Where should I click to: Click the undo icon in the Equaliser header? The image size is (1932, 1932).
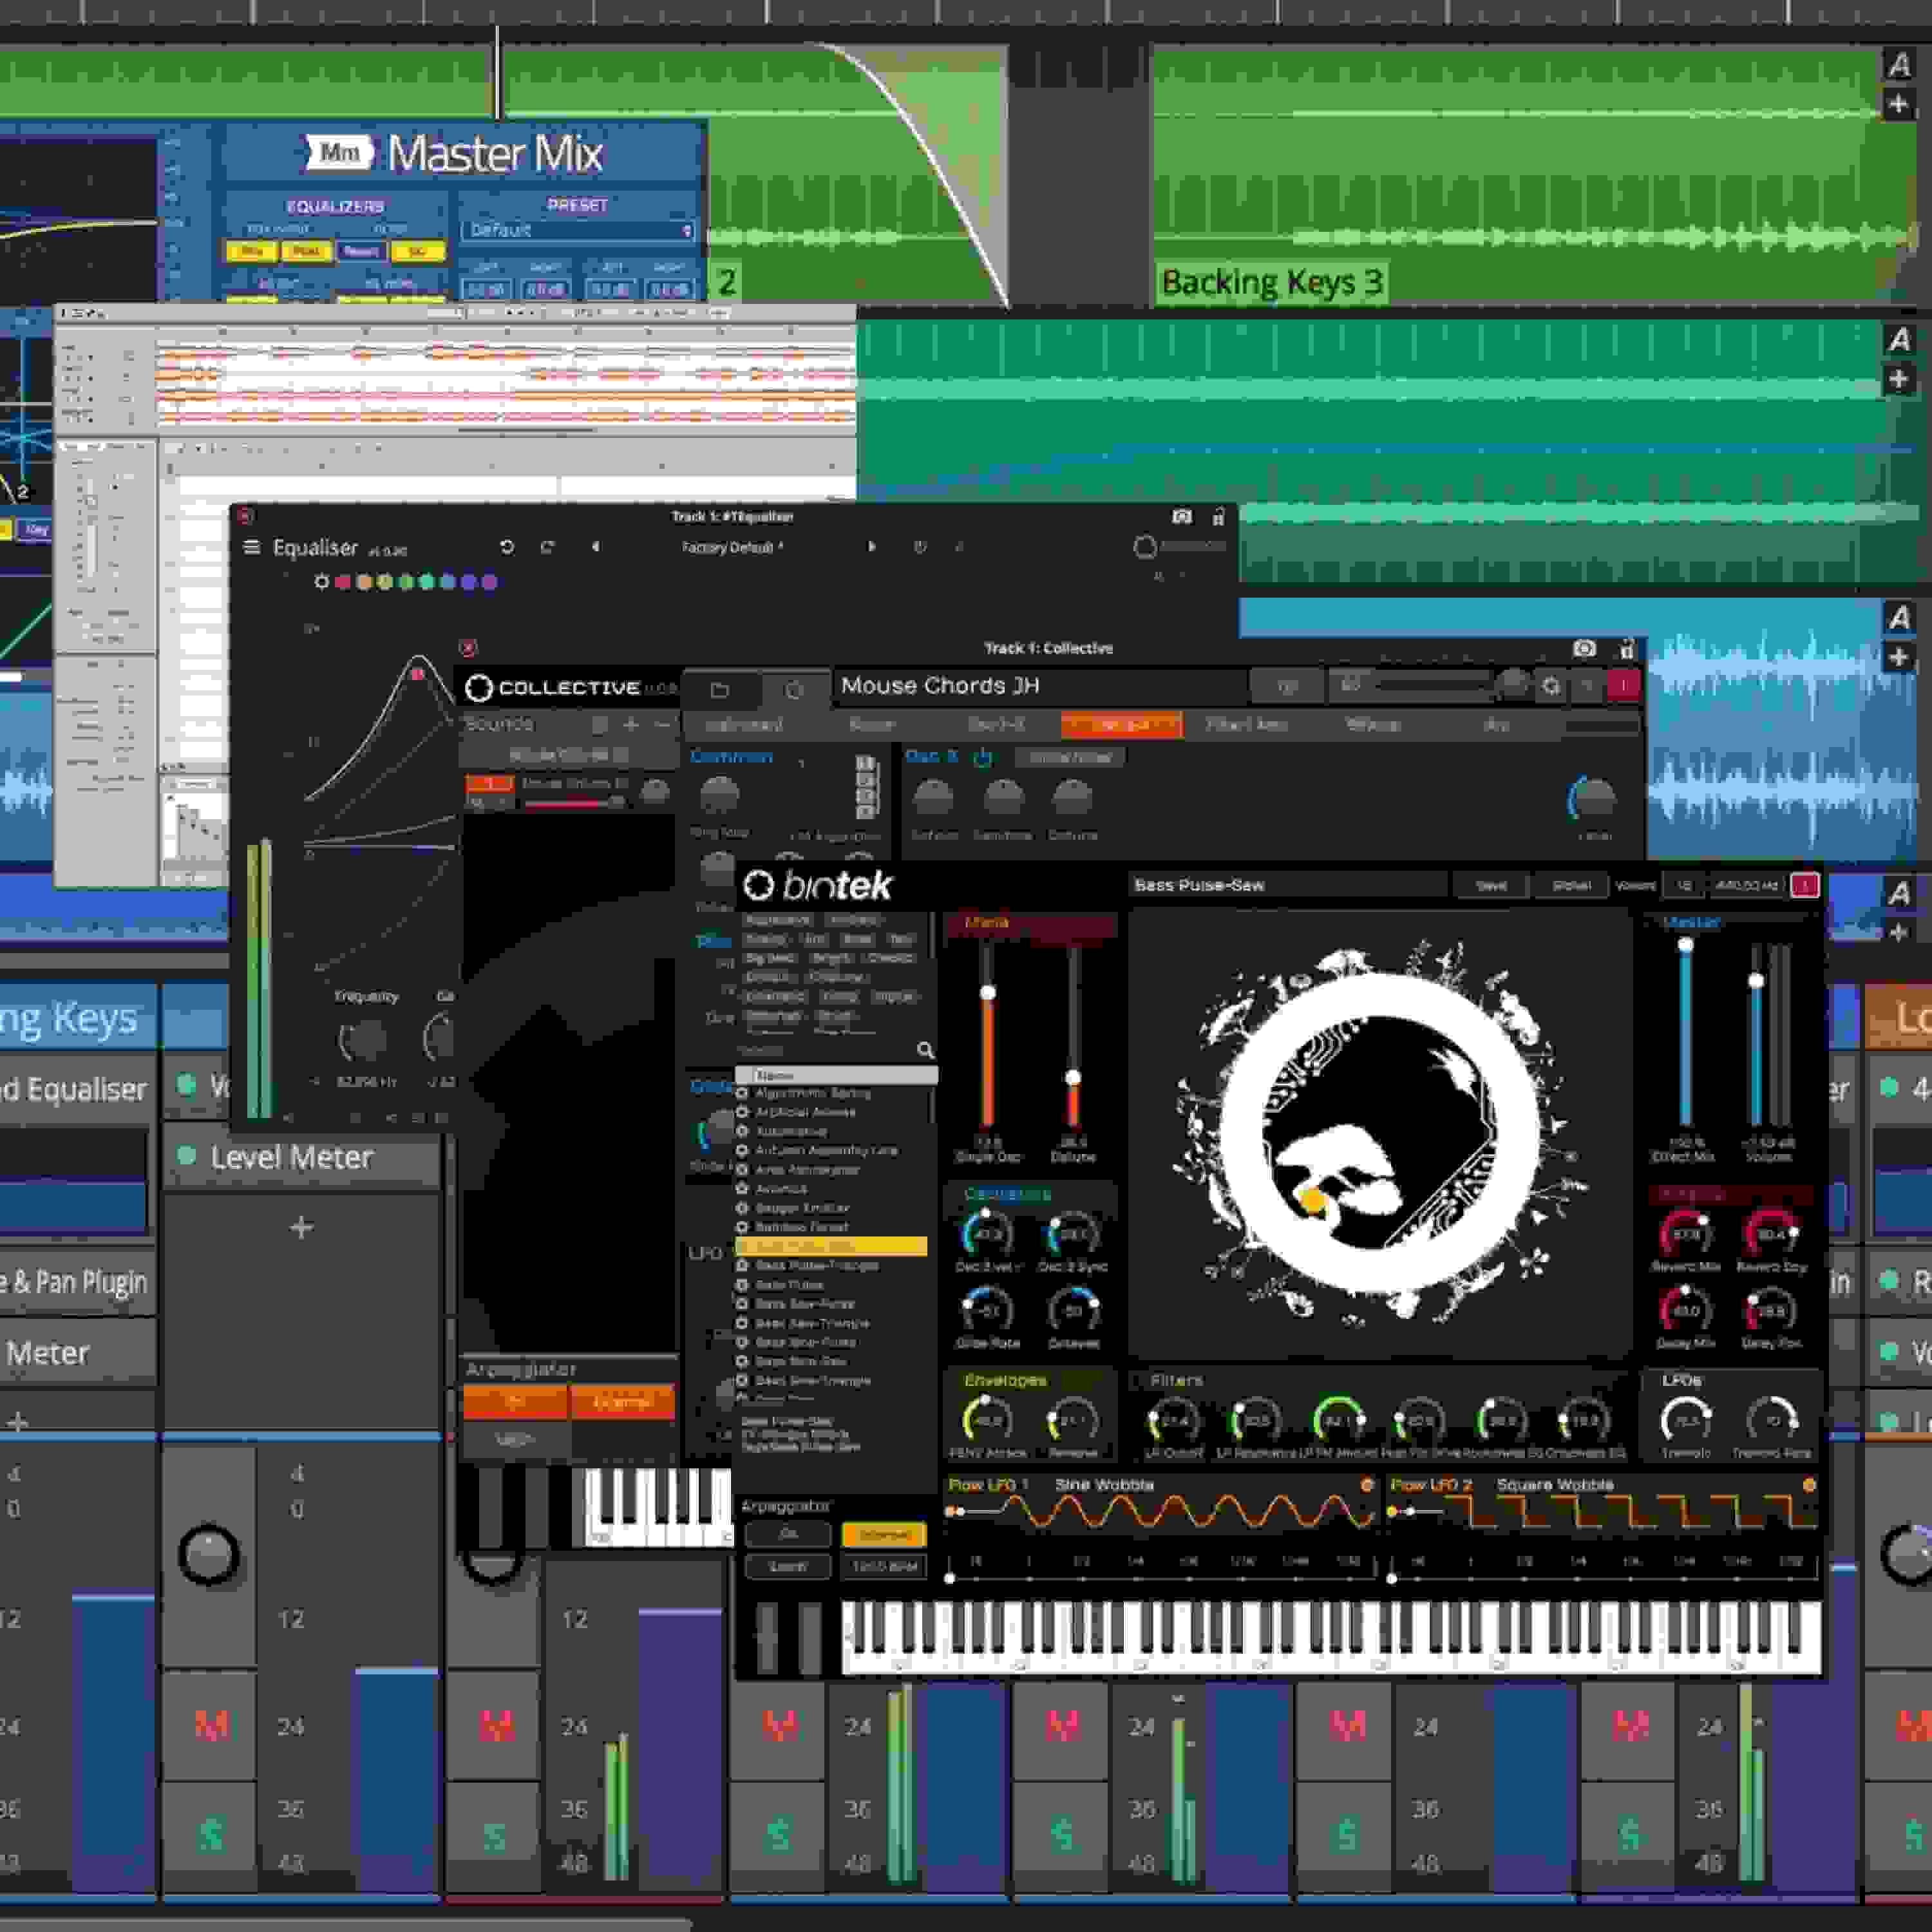pyautogui.click(x=508, y=547)
